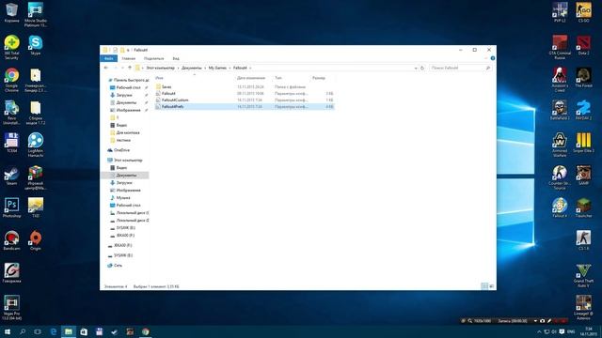Launch Bandicam desktop shortcut

click(x=11, y=240)
